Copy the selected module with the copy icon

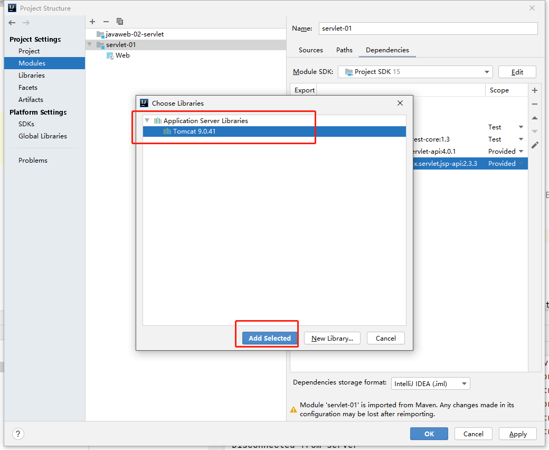click(x=120, y=22)
